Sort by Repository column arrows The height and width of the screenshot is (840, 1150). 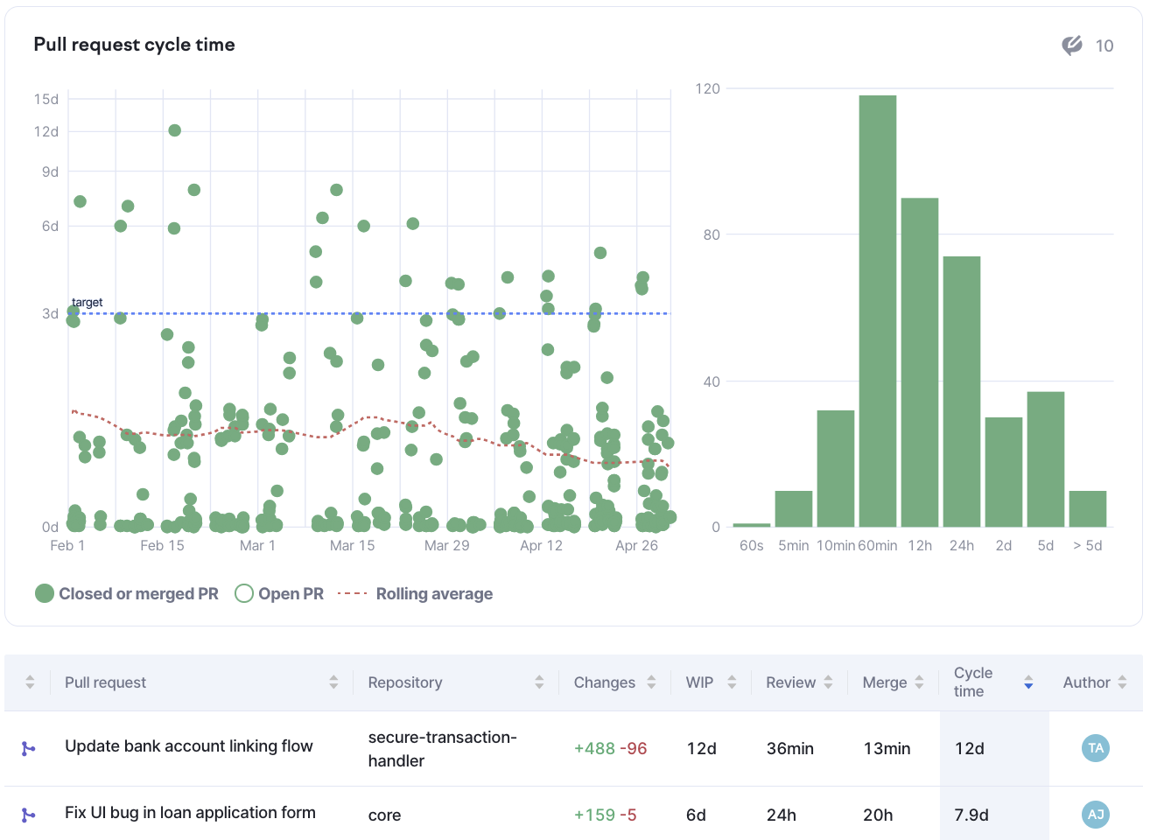tap(539, 682)
